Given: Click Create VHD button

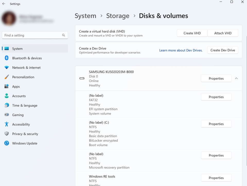Looking at the screenshot, I should (192, 33).
